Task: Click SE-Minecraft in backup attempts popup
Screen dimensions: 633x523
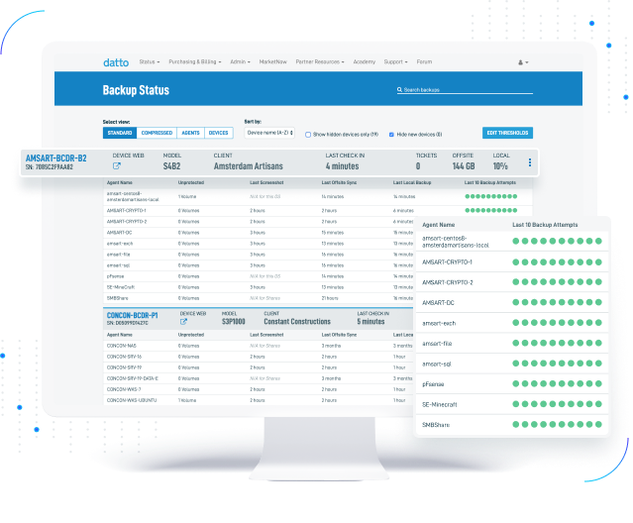Action: tap(440, 404)
